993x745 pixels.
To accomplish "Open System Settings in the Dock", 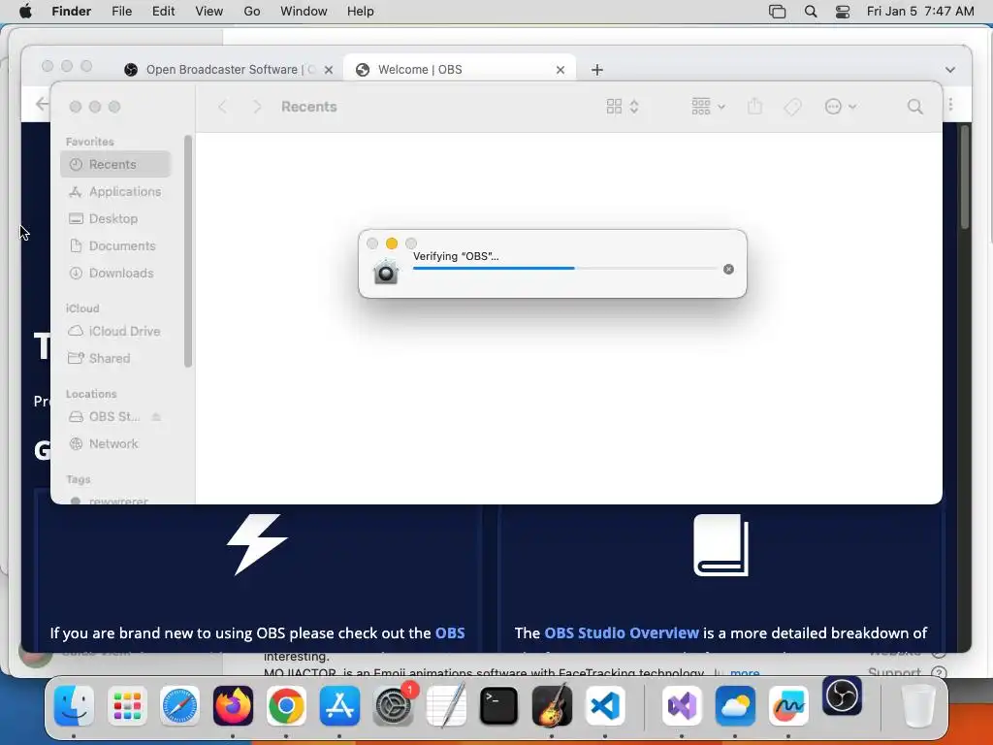I will (393, 706).
